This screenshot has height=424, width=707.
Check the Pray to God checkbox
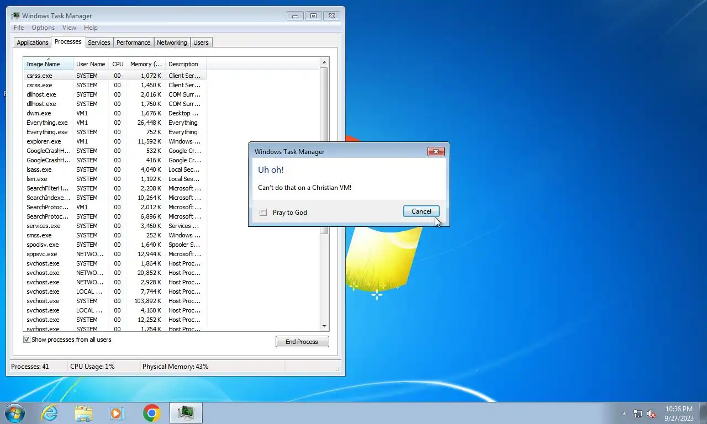pyautogui.click(x=263, y=212)
